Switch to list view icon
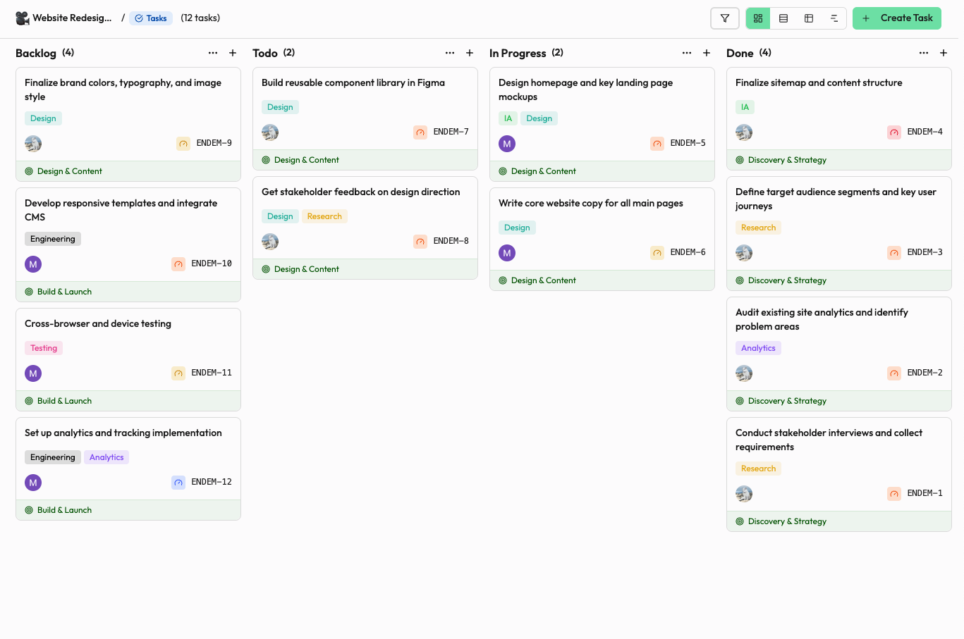 pos(783,18)
